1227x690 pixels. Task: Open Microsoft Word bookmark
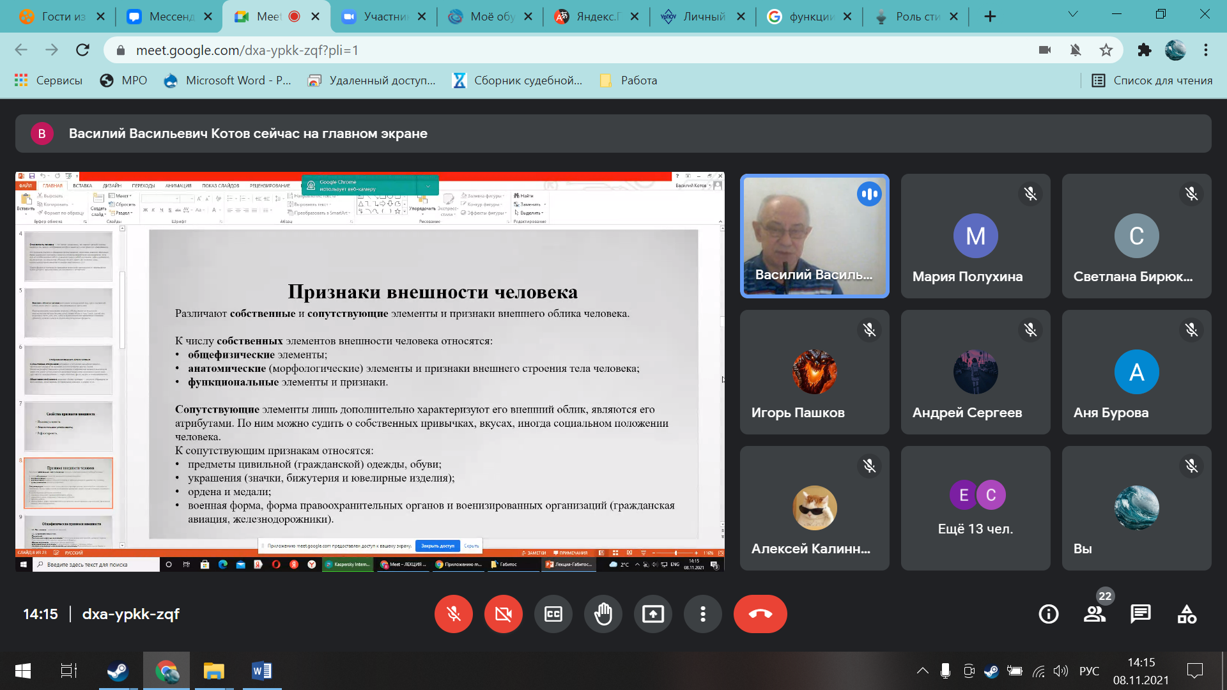(x=228, y=80)
